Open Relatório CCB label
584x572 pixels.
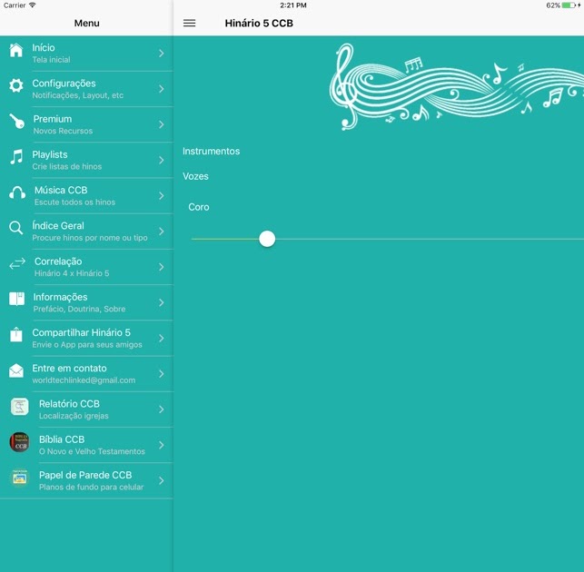click(x=69, y=404)
